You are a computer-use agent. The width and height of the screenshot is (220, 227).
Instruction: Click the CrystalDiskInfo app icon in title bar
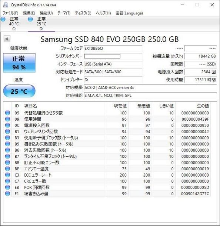tap(6, 5)
